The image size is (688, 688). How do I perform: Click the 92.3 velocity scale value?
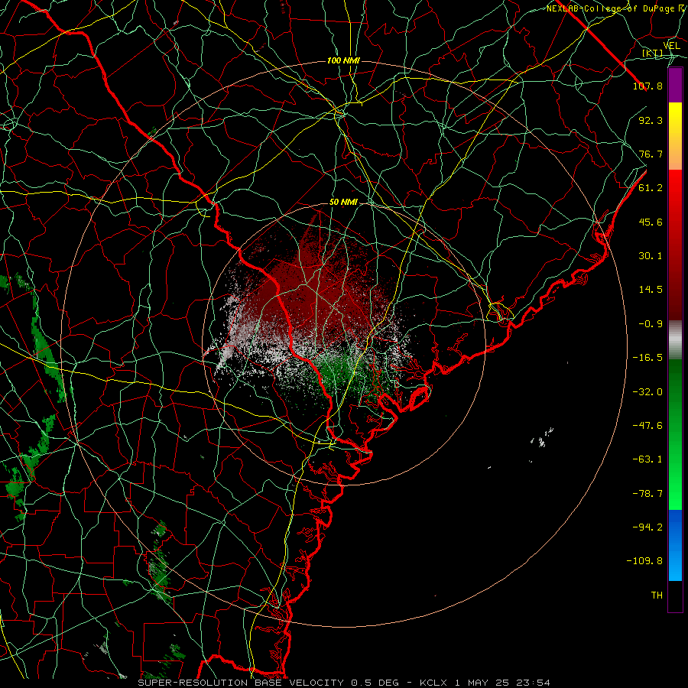(651, 120)
